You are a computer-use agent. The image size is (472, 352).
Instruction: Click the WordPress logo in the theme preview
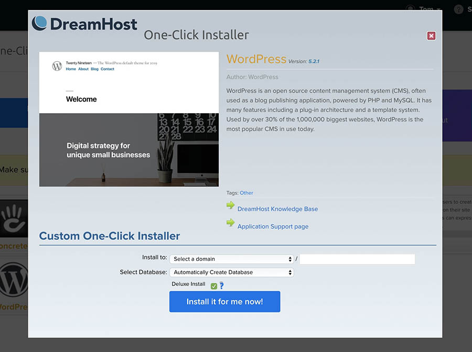click(57, 66)
